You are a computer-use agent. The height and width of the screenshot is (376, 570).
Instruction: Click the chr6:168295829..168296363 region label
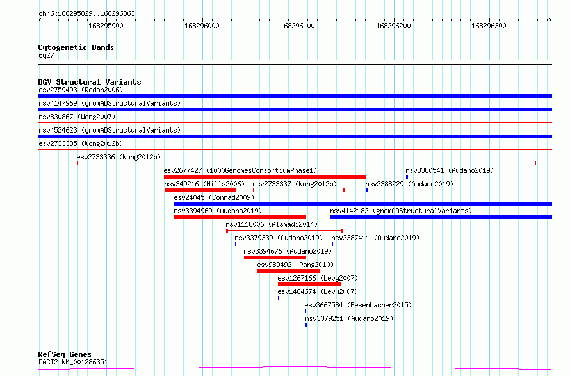click(x=86, y=13)
